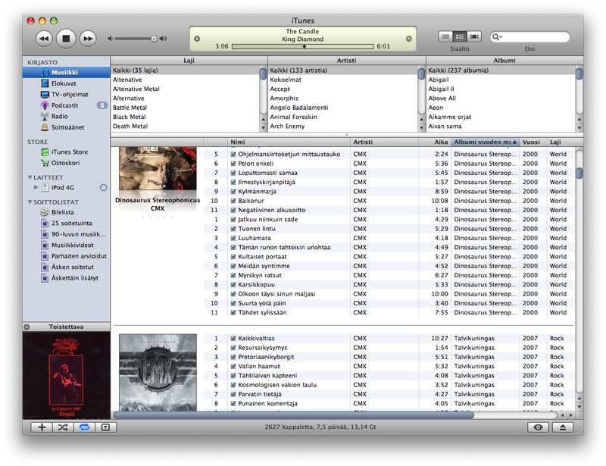Toggle artwork viewer button
Image resolution: width=606 pixels, height=466 pixels.
point(105,427)
